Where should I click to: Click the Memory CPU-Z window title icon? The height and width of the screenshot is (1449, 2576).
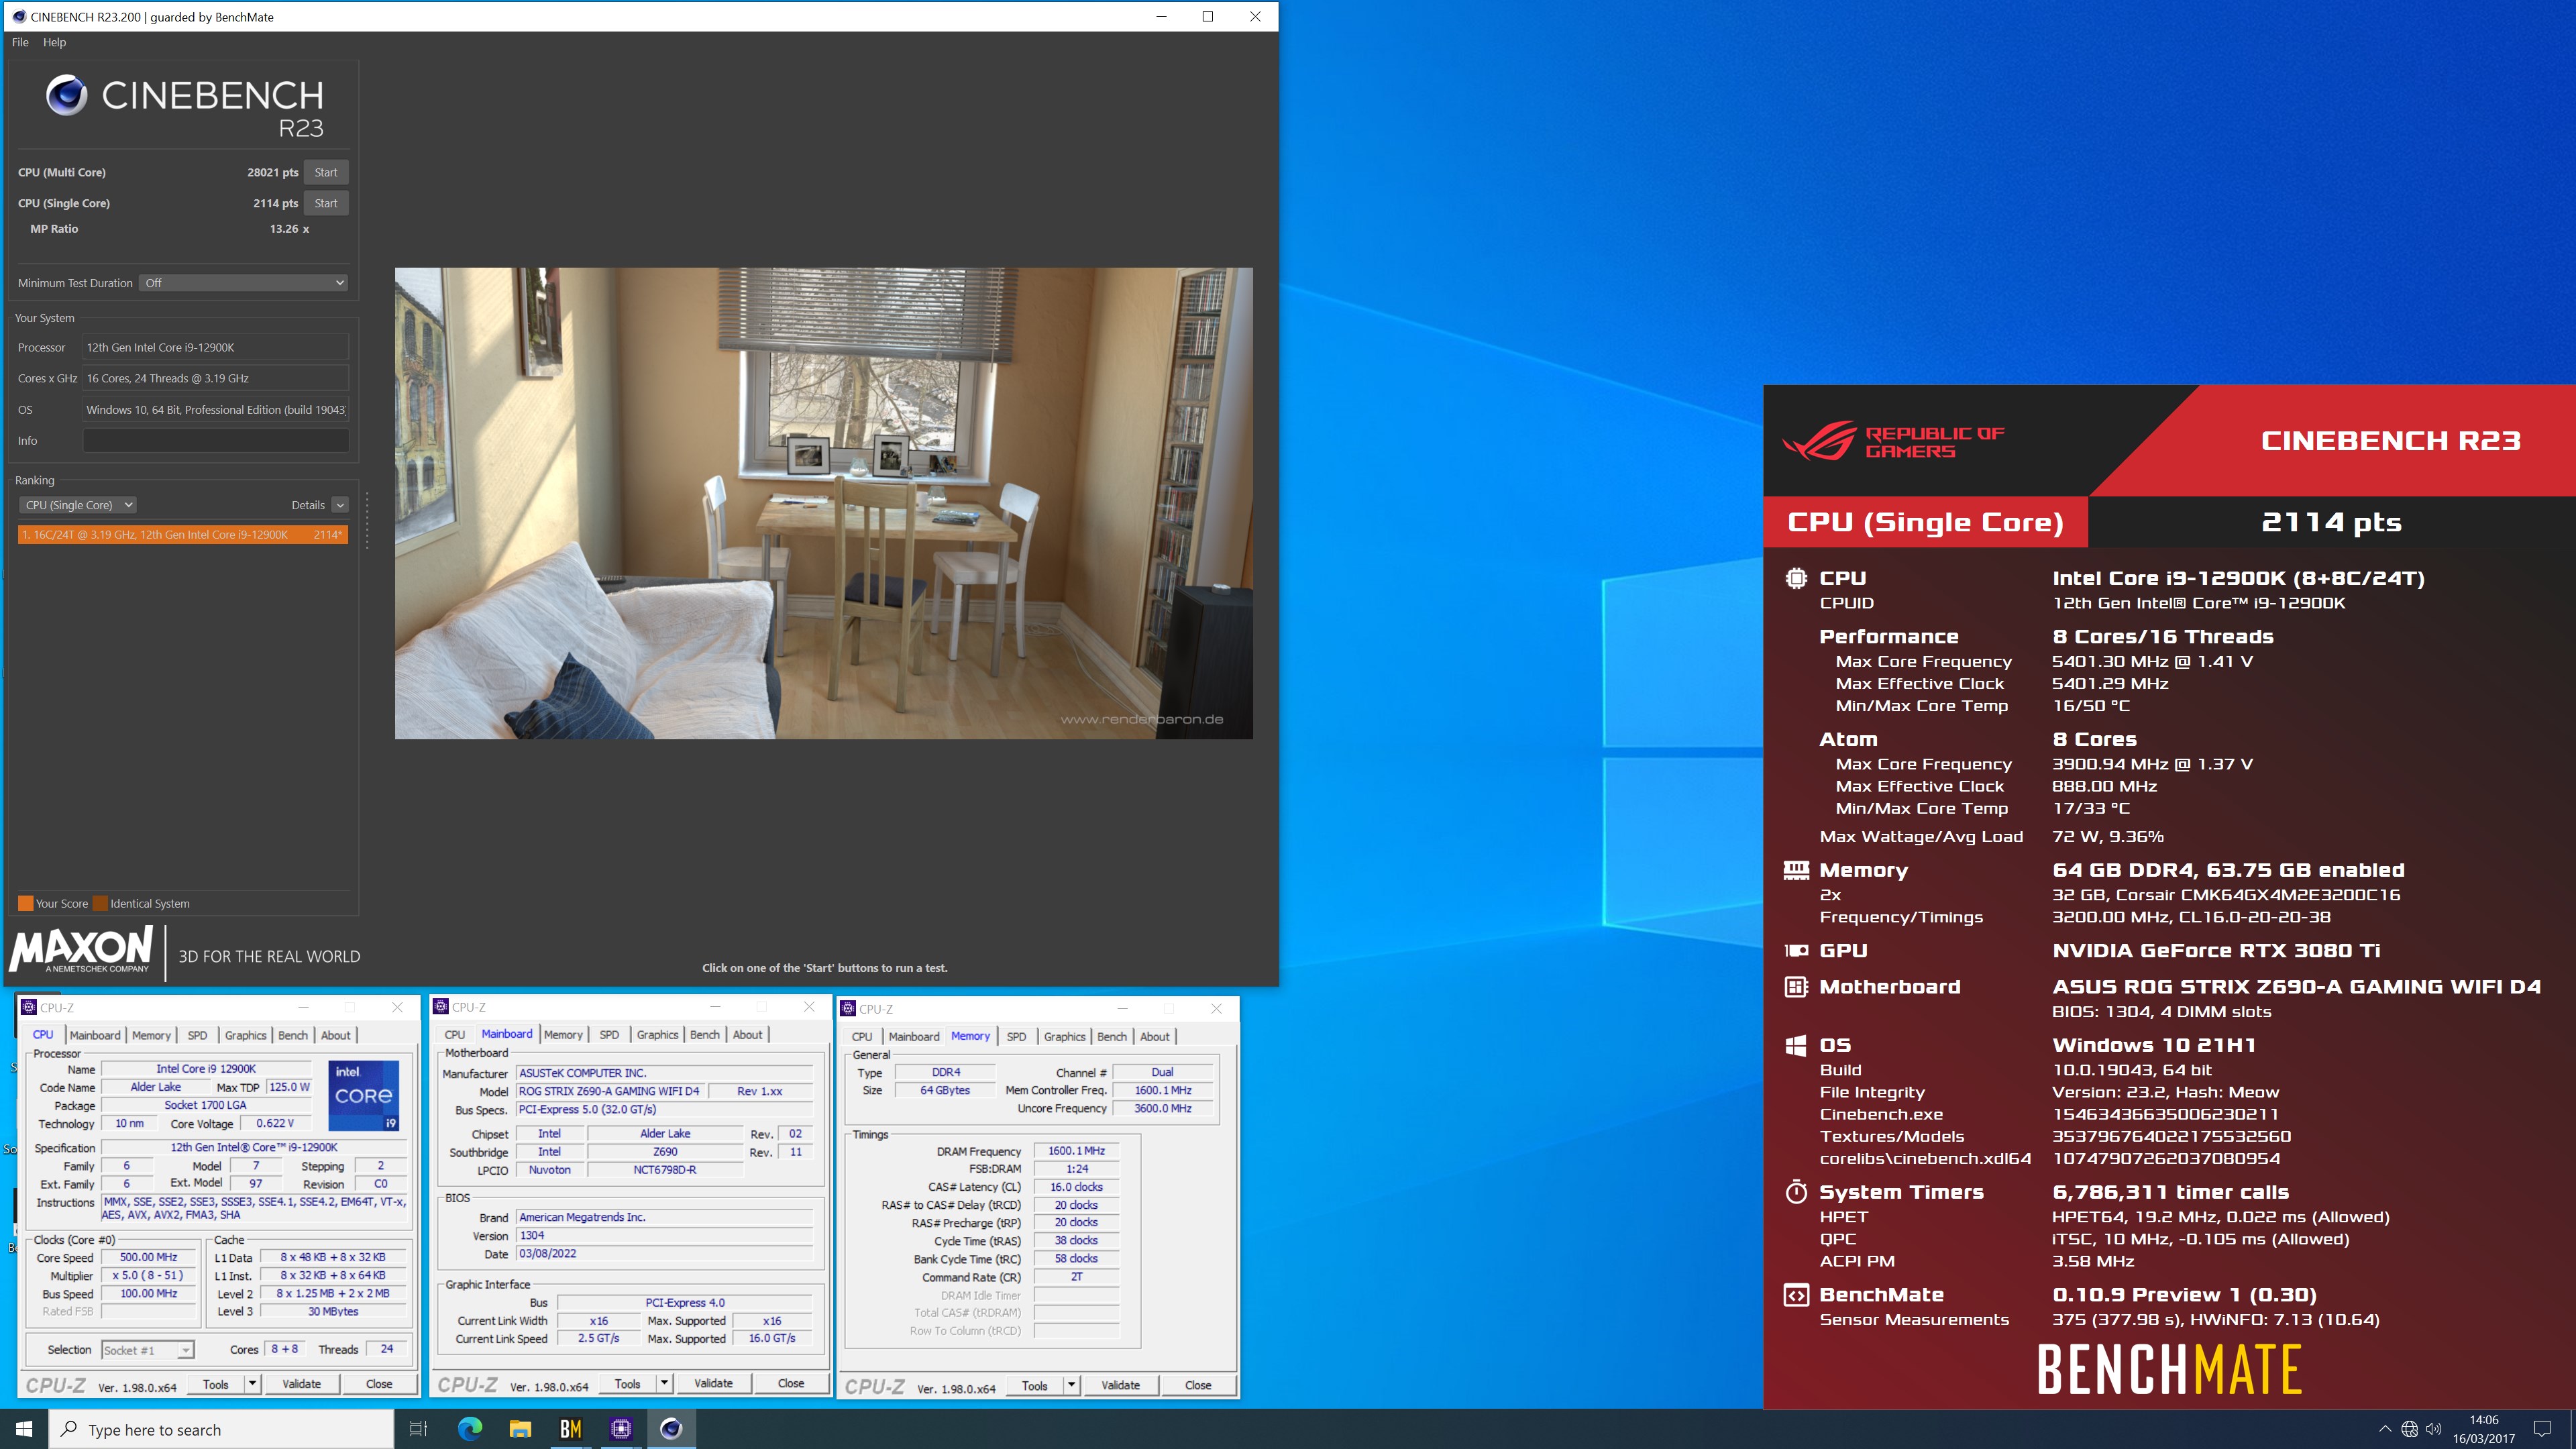(848, 1008)
